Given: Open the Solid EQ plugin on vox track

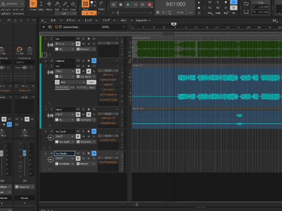Looking at the screenshot, I should coord(108,84).
